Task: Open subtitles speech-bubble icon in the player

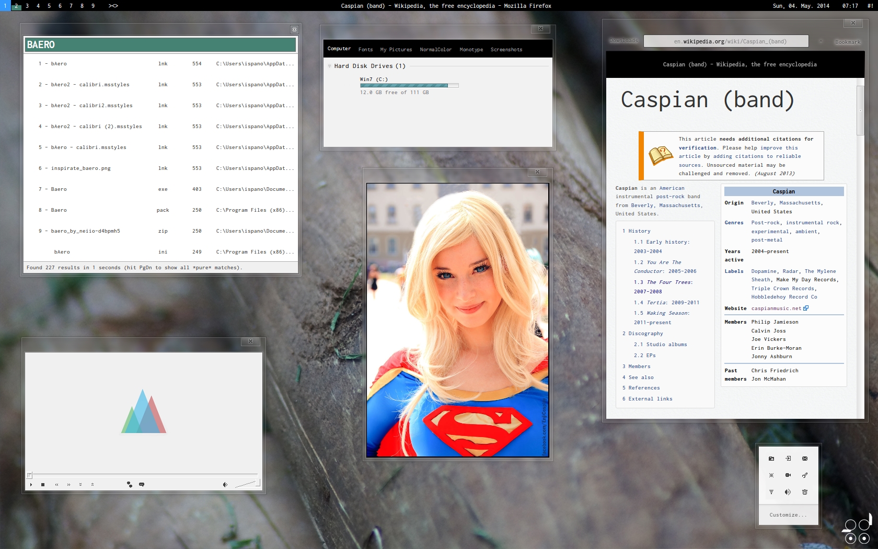Action: [x=142, y=485]
